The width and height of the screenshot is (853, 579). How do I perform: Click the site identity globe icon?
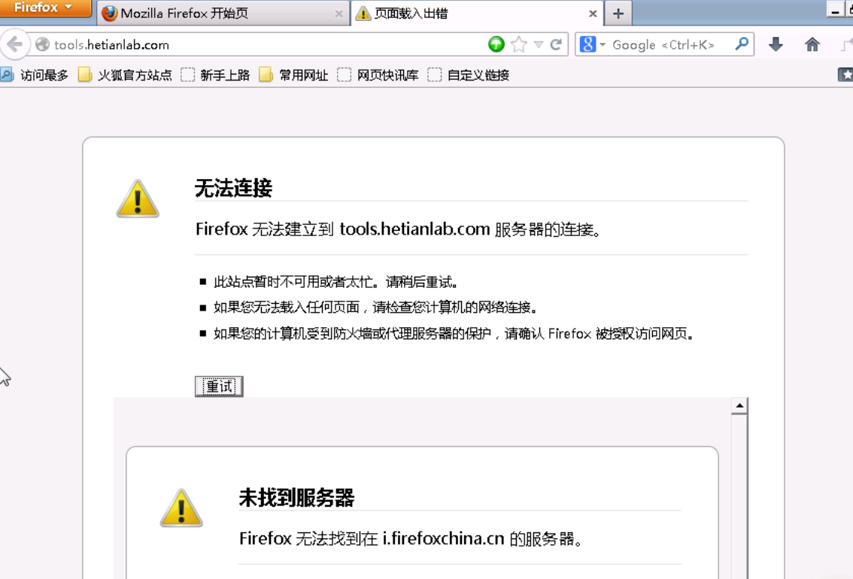click(42, 44)
